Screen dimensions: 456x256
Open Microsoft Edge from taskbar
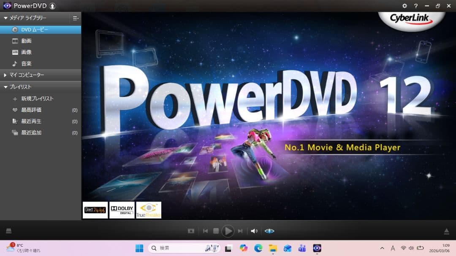pos(258,248)
